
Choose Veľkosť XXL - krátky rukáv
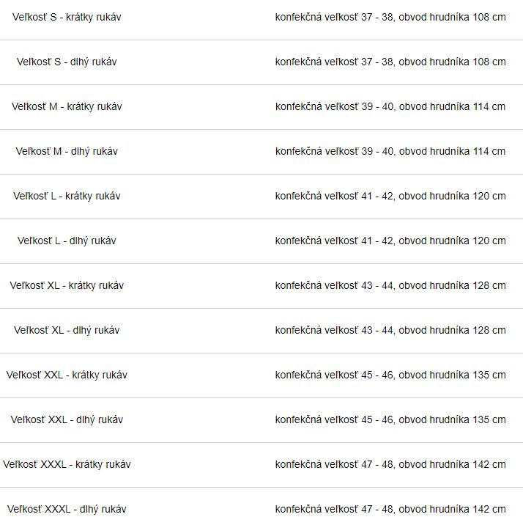coord(67,375)
